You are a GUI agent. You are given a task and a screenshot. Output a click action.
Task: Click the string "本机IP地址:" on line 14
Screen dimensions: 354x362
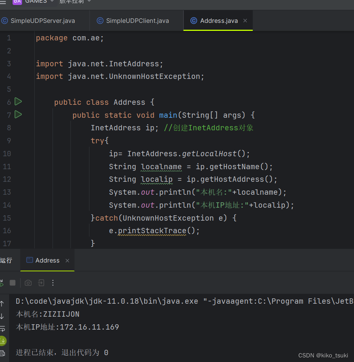coord(223,205)
